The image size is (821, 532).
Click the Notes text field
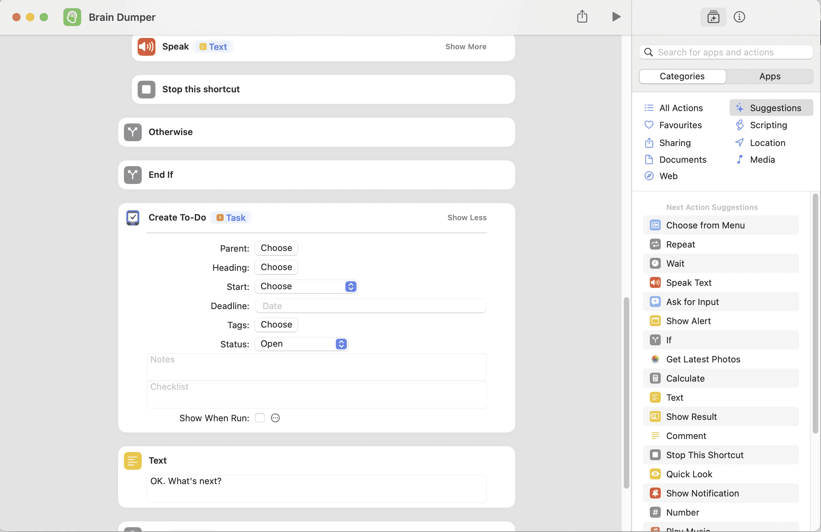pos(316,367)
